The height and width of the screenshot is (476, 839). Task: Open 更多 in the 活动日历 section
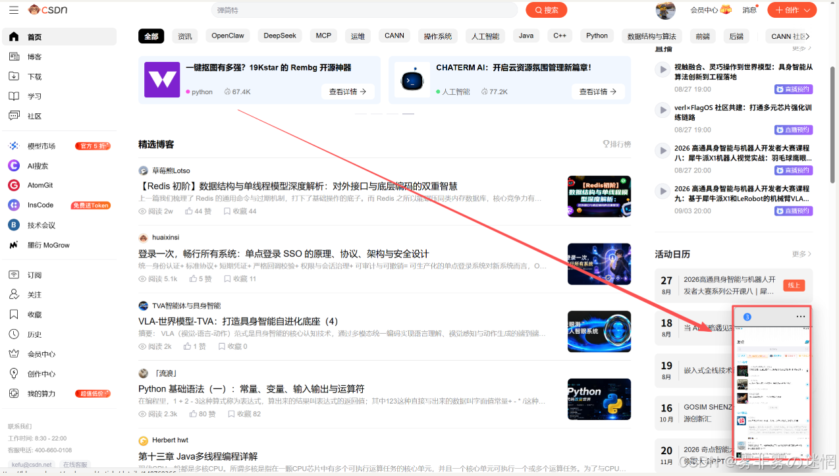pyautogui.click(x=801, y=254)
